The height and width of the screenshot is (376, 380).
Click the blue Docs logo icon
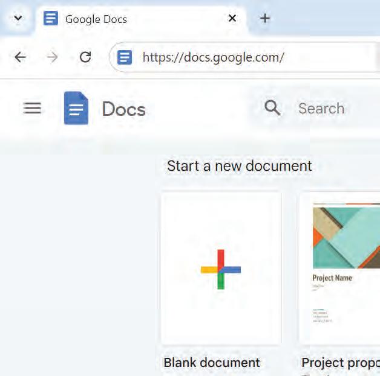(x=76, y=108)
